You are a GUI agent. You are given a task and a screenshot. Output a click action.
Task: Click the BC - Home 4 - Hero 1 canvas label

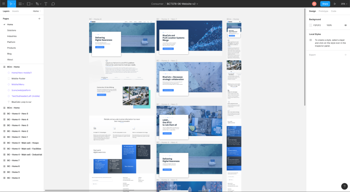point(167,19)
